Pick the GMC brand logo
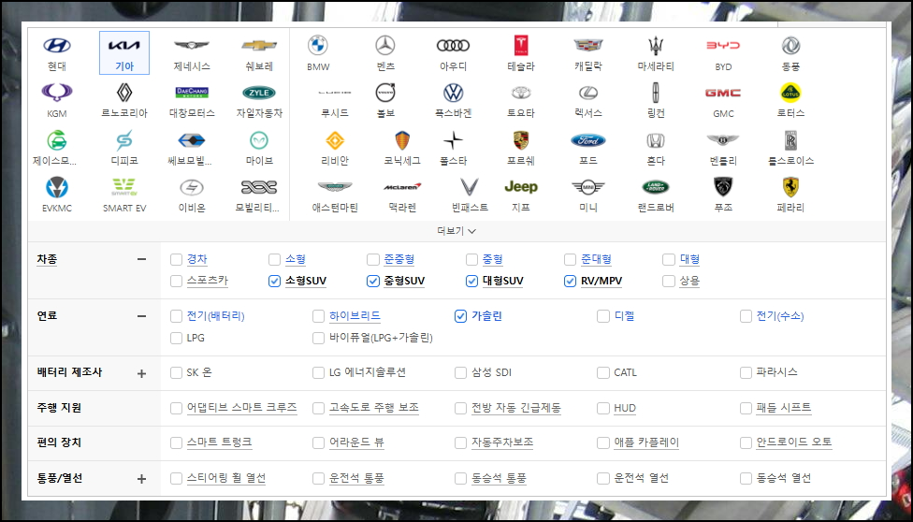The height and width of the screenshot is (522, 913). coord(723,92)
